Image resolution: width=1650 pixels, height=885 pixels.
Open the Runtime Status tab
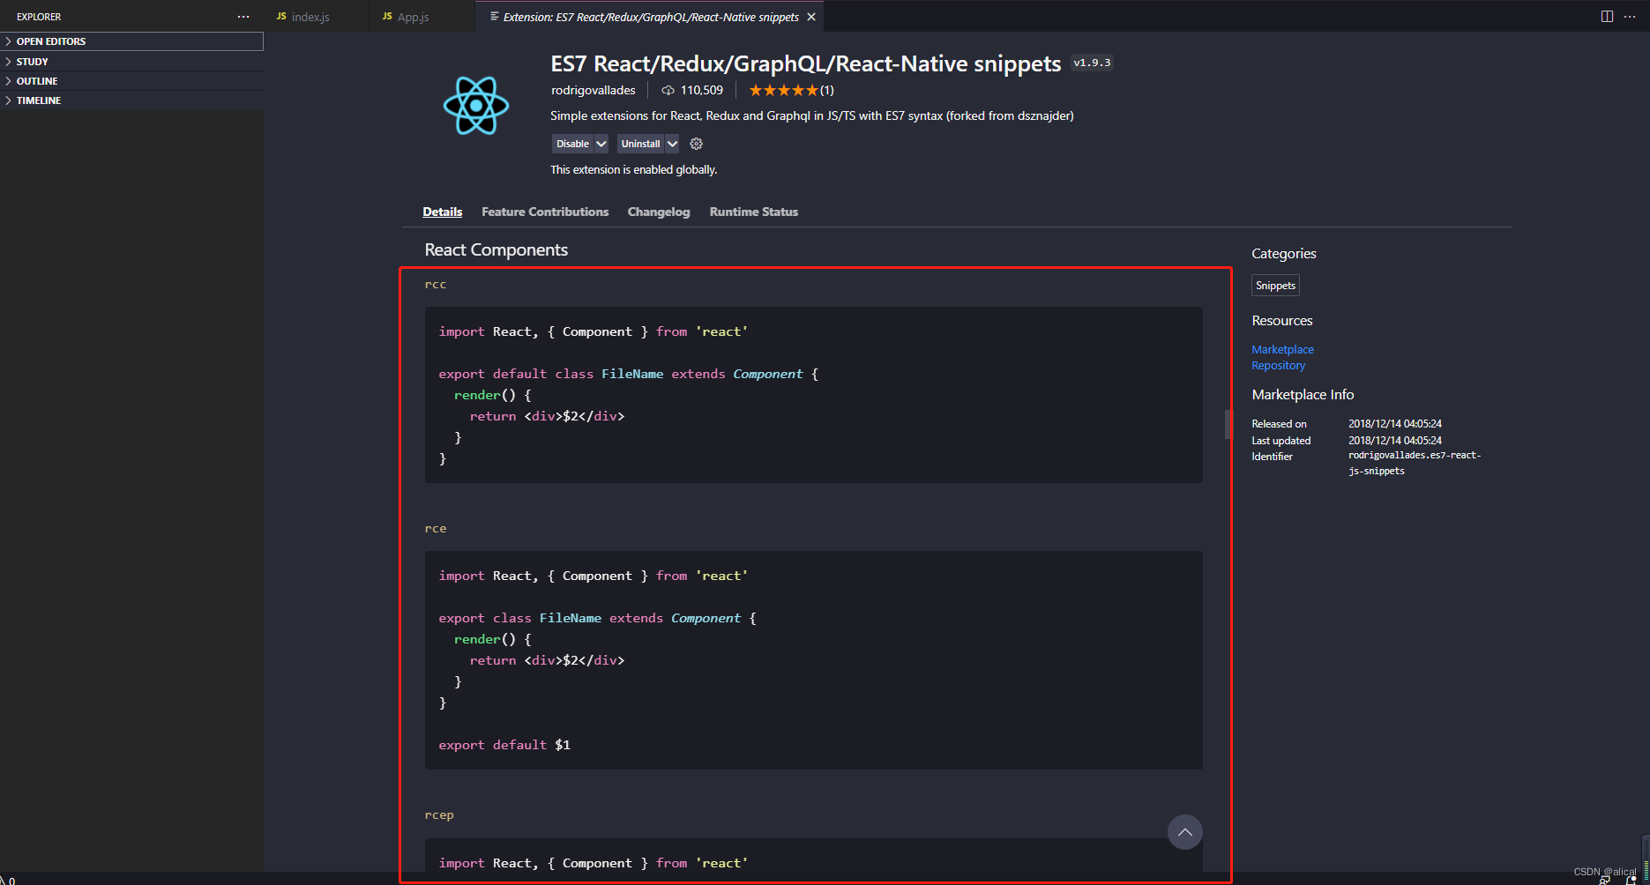[x=753, y=212]
